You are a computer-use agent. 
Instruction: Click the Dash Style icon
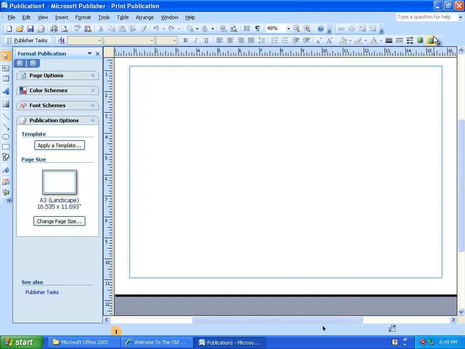pyautogui.click(x=400, y=40)
